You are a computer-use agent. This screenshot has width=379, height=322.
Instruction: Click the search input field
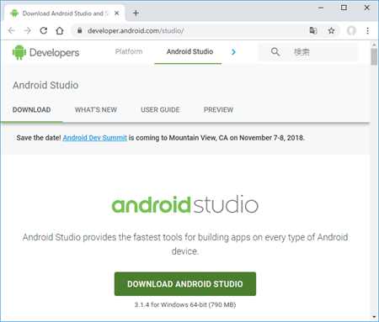tap(307, 52)
